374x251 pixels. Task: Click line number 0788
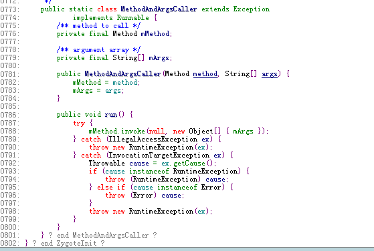click(9, 131)
